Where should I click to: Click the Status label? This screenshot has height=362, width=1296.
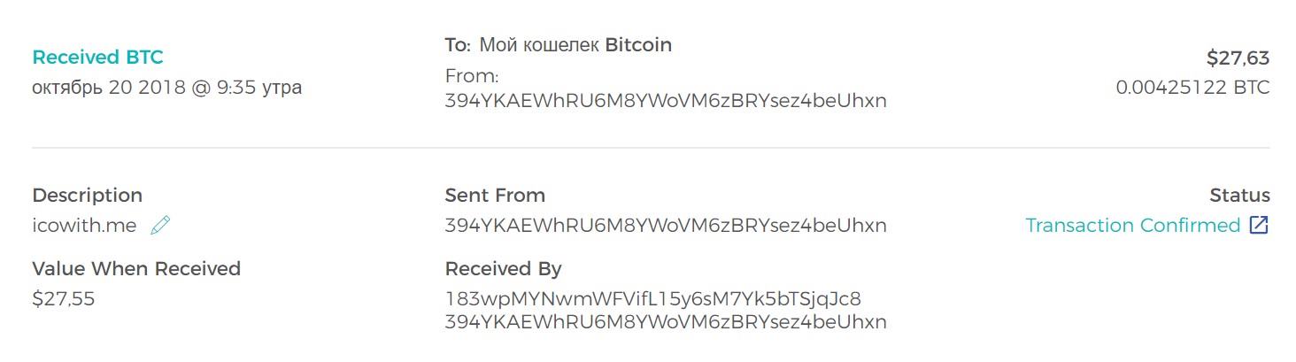pos(1239,195)
